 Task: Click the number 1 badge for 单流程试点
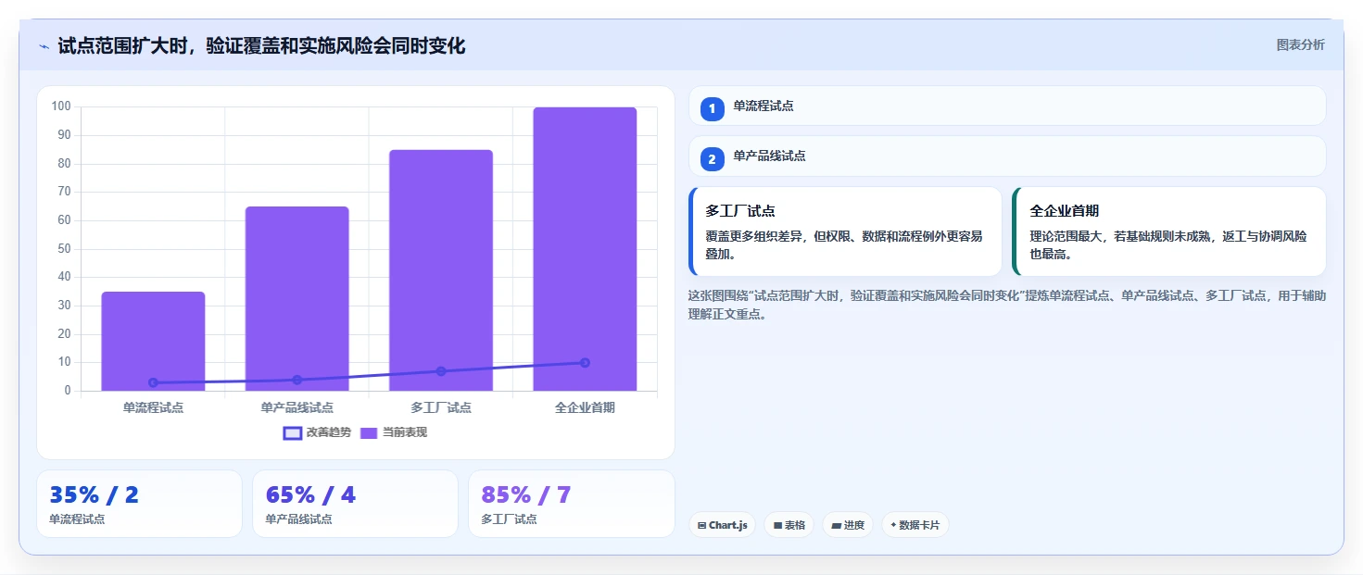(x=712, y=109)
